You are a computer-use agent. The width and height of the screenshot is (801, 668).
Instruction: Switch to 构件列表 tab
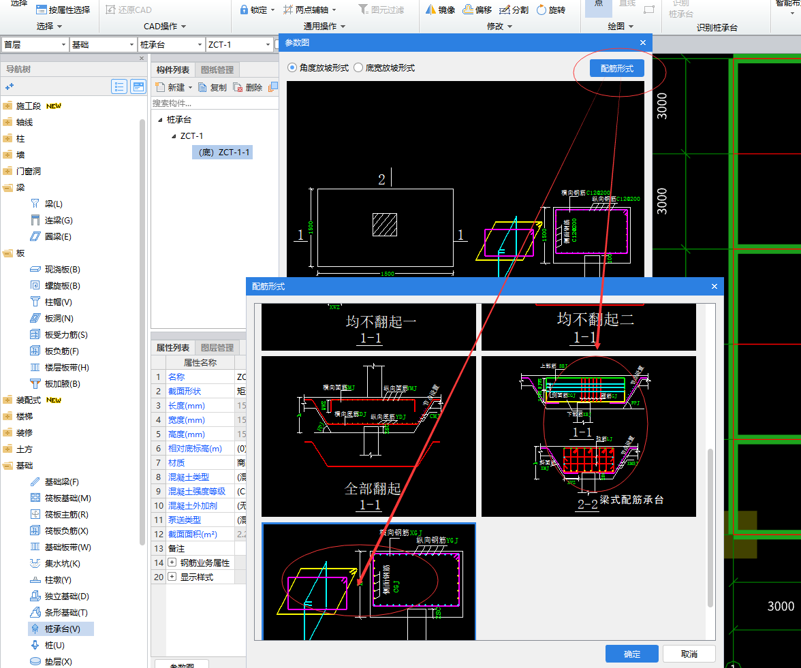pos(173,70)
